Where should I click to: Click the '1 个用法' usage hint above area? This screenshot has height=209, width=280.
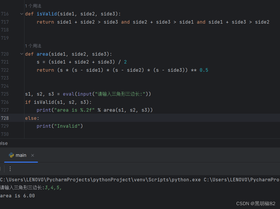pos(33,46)
